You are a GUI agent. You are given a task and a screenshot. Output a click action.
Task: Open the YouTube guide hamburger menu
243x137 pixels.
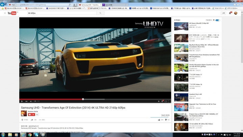click(5, 13)
